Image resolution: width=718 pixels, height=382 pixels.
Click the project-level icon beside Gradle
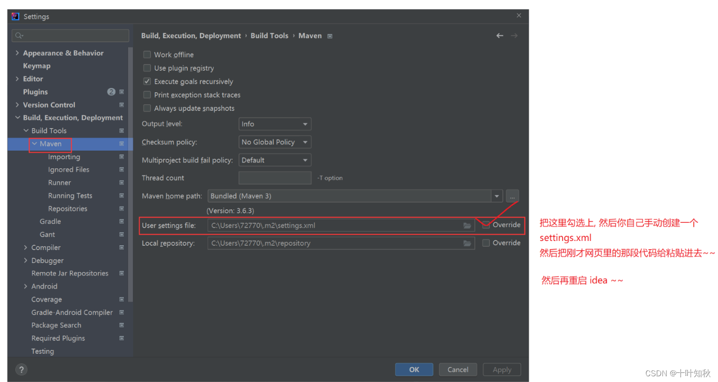pyautogui.click(x=122, y=221)
